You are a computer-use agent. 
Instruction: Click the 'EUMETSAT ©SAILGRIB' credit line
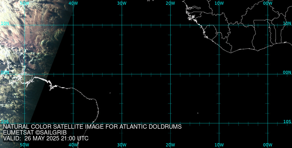pos(35,133)
